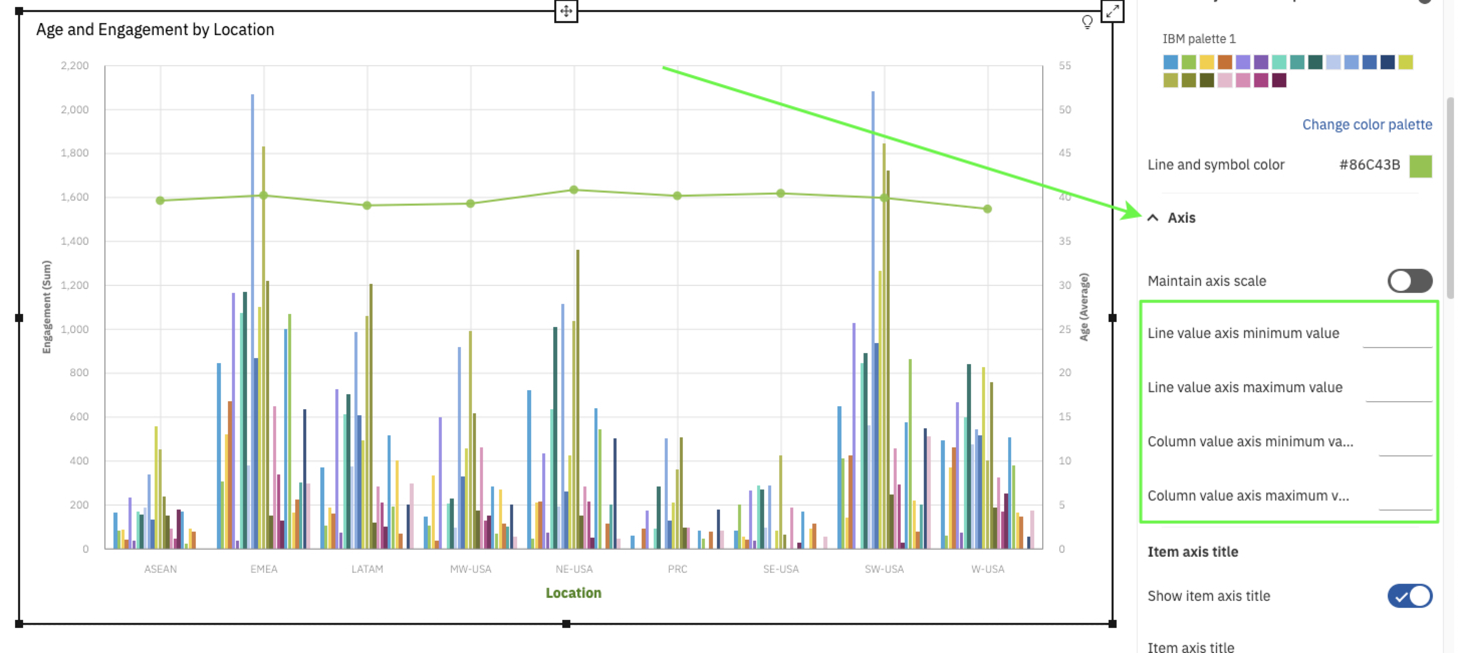Viewport: 1458px width, 653px height.
Task: Select the line data point above SE-USA
Action: [781, 194]
